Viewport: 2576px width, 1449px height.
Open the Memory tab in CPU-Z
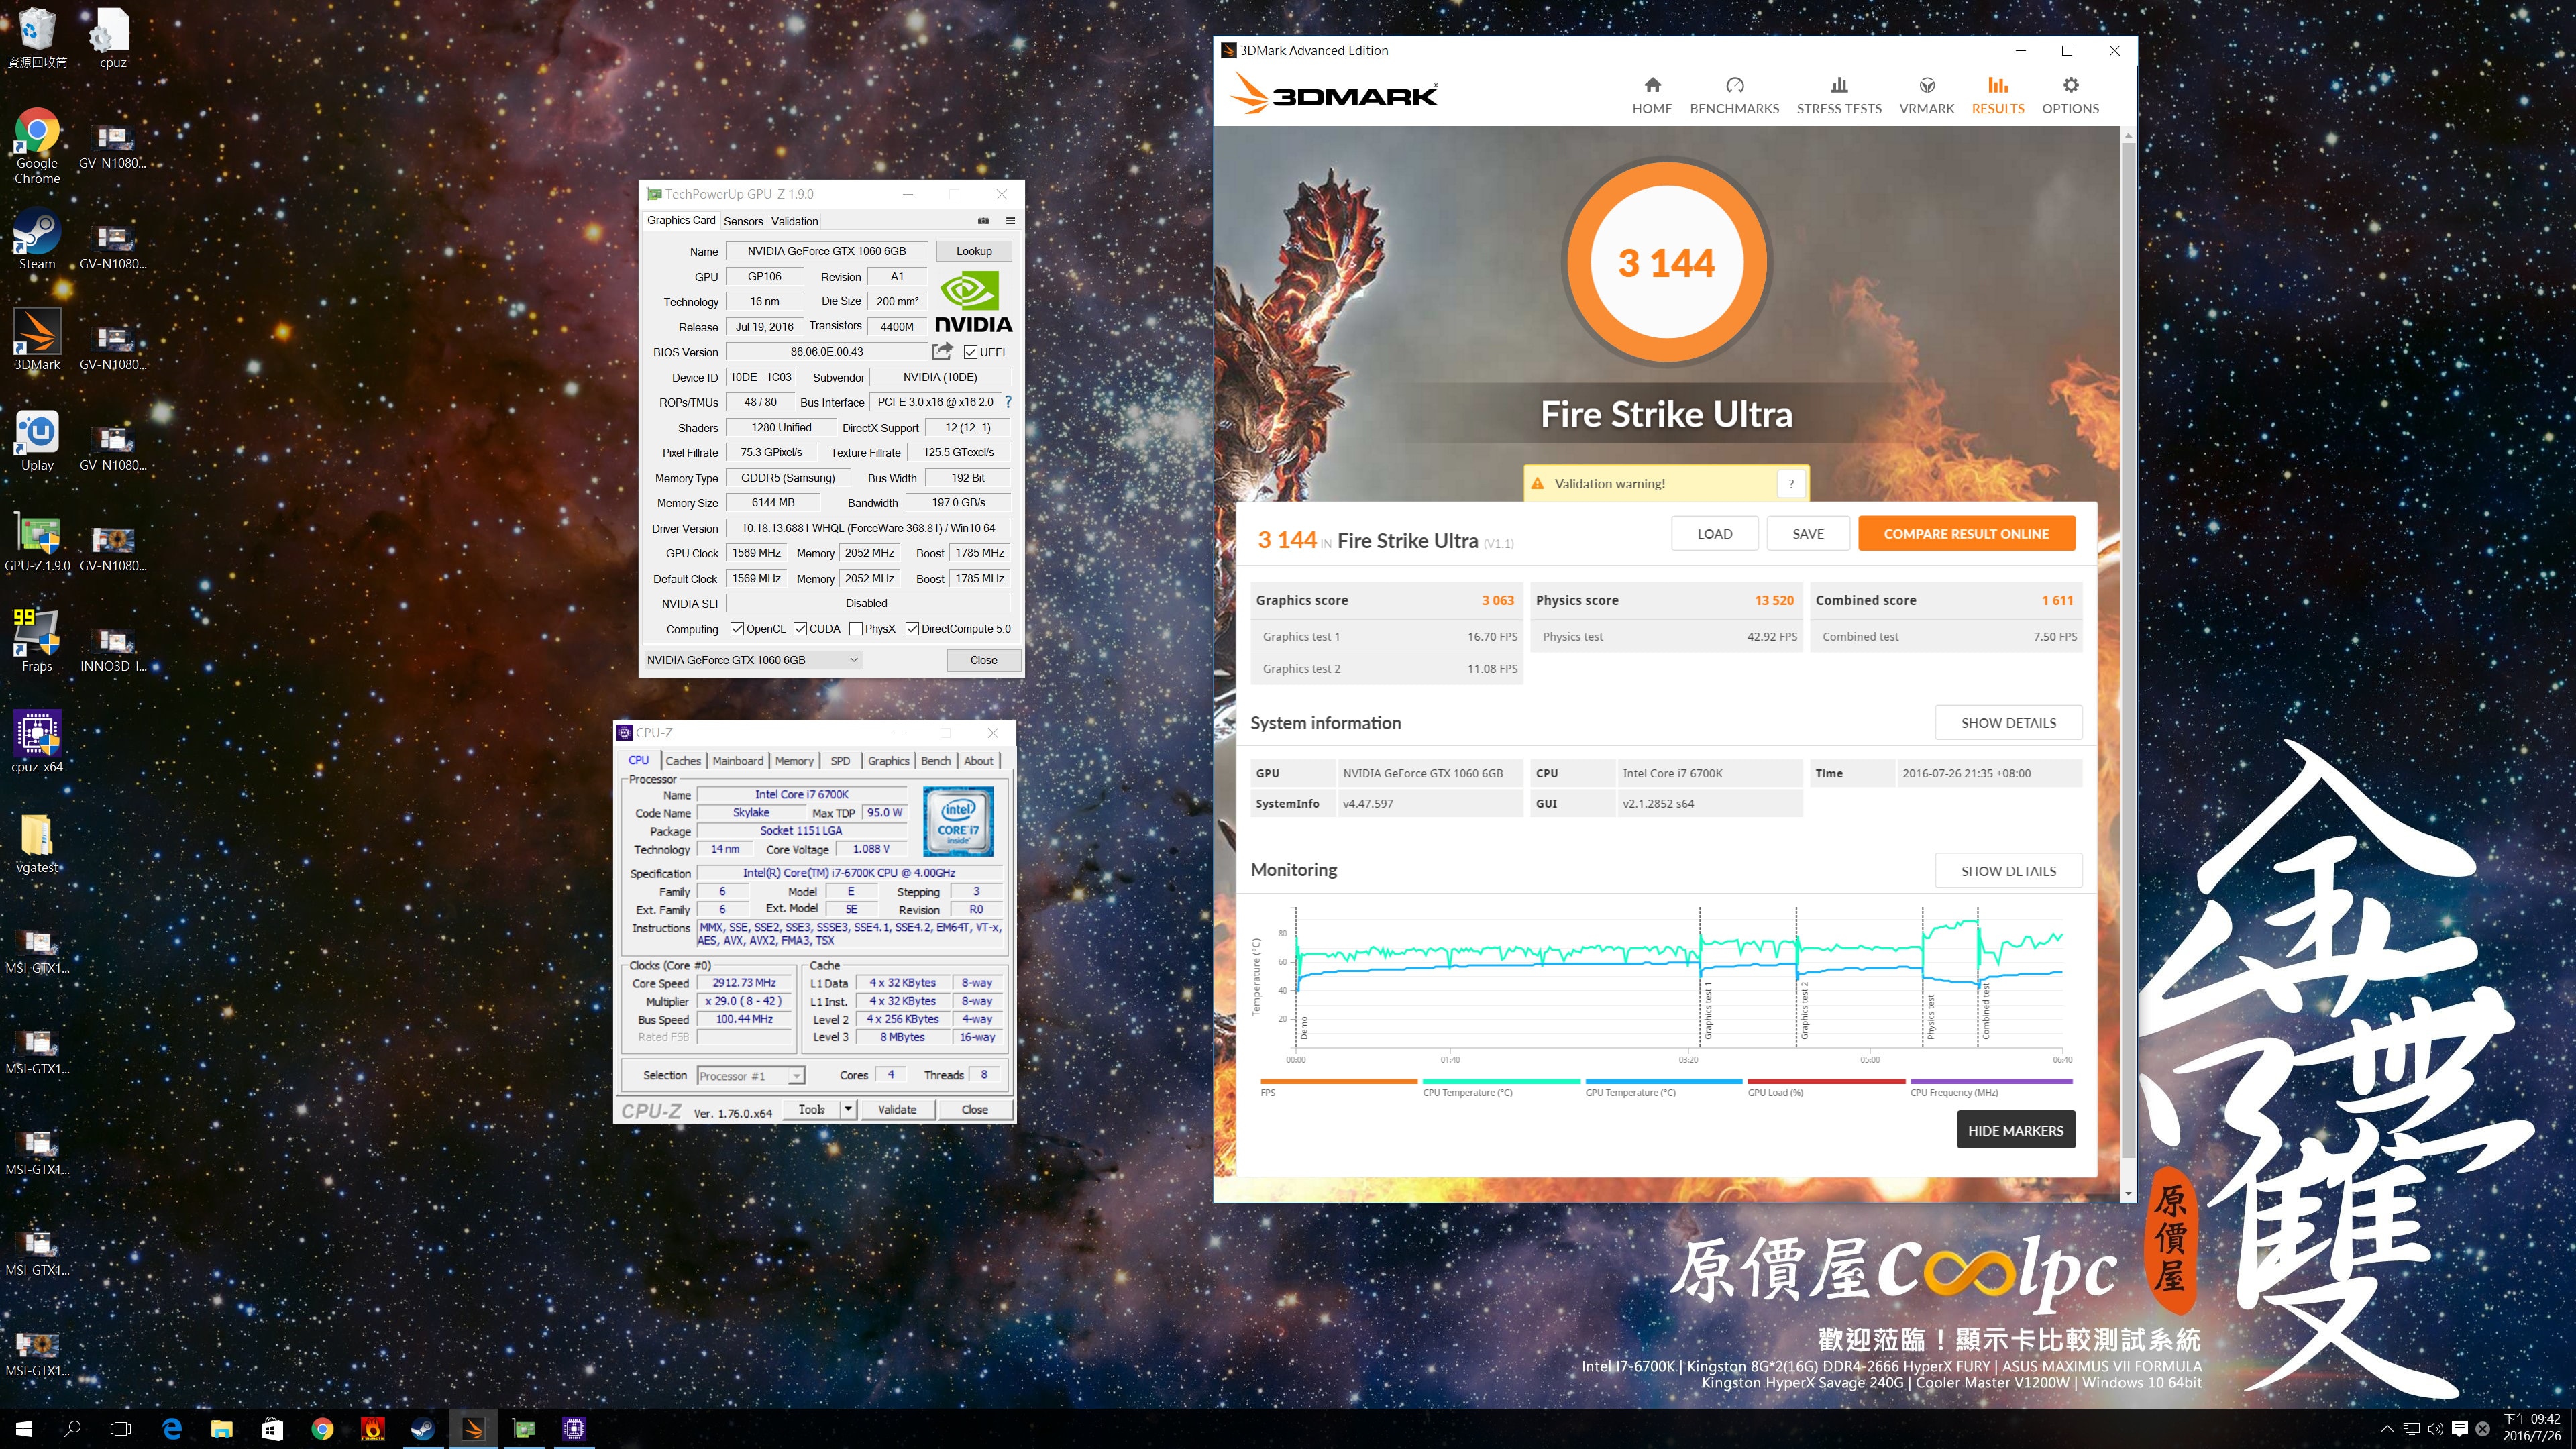pyautogui.click(x=794, y=761)
